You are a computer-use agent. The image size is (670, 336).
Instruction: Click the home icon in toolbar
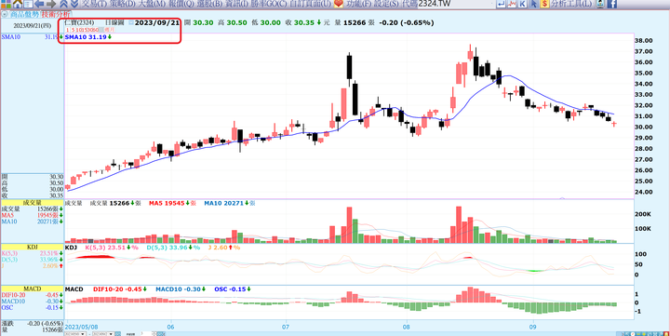coord(18,4)
